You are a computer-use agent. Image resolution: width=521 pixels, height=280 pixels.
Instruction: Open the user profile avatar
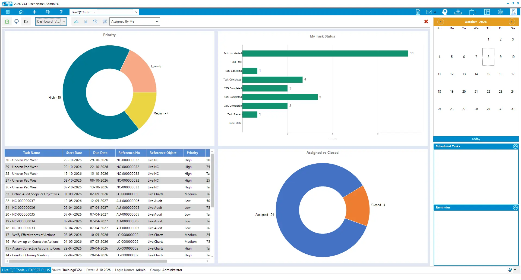pos(513,12)
